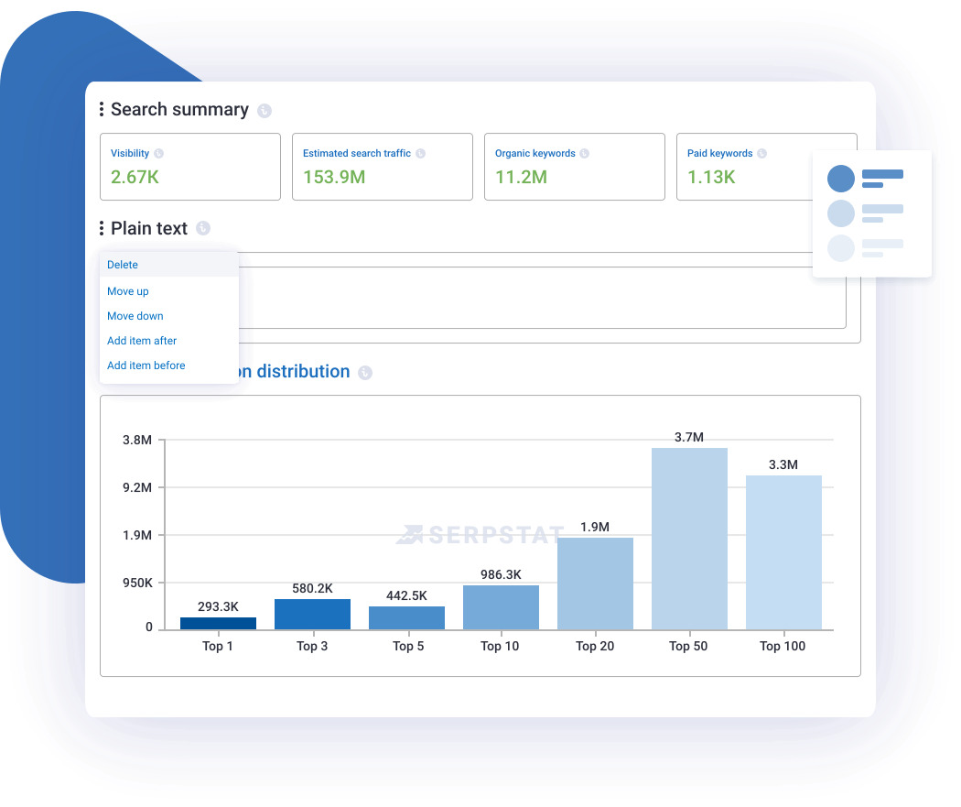The height and width of the screenshot is (807, 961).
Task: Select Move down menu option
Action: coord(135,316)
